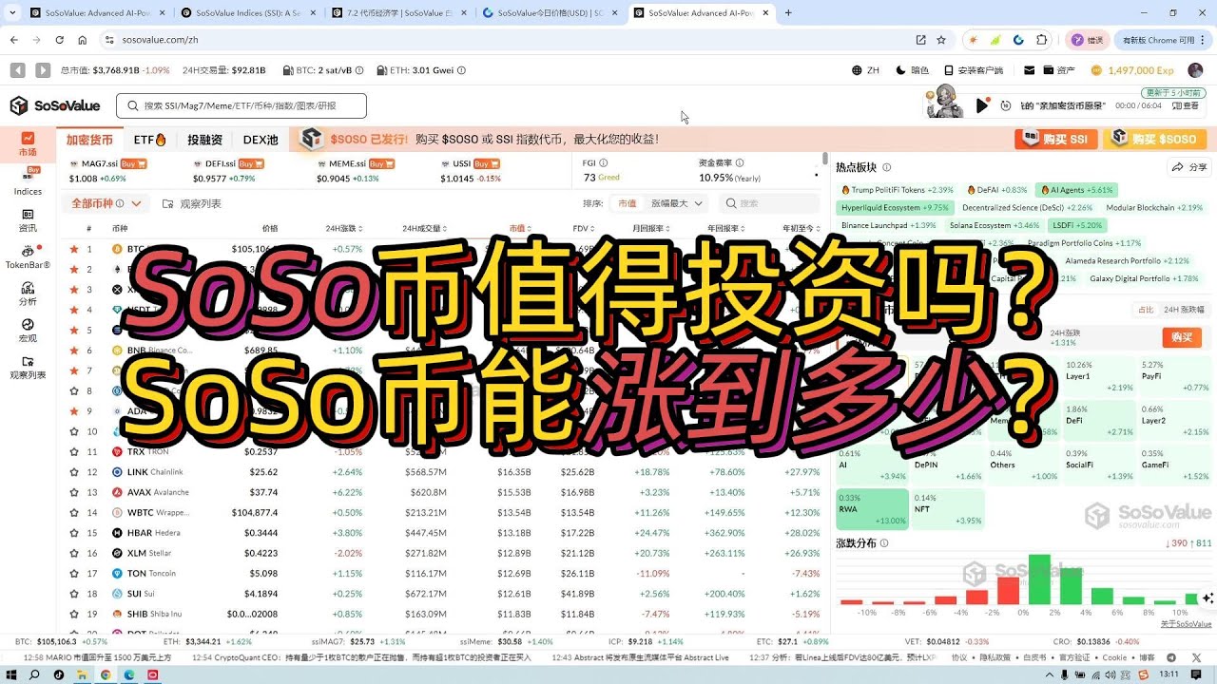Image resolution: width=1217 pixels, height=684 pixels.
Task: Select Hyperliquid Ecosystem sector tag
Action: 895,207
